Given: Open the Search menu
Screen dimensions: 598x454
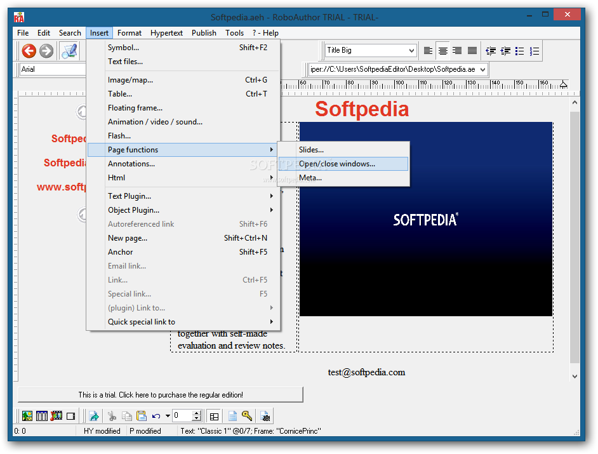Looking at the screenshot, I should click(70, 33).
